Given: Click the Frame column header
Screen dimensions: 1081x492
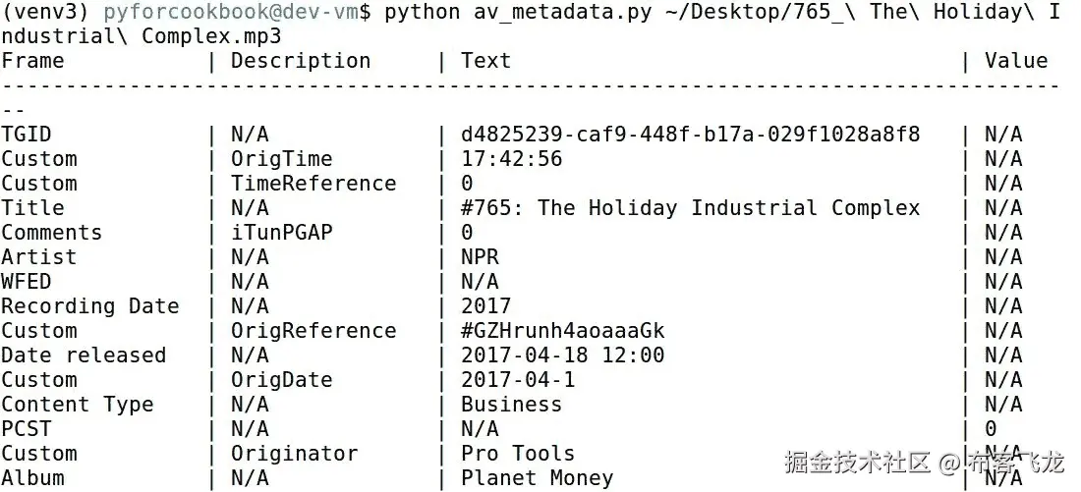Looking at the screenshot, I should click(32, 61).
